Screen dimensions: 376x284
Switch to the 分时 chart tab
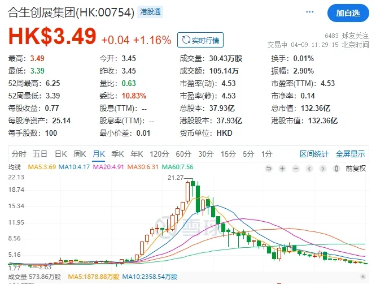click(x=19, y=154)
